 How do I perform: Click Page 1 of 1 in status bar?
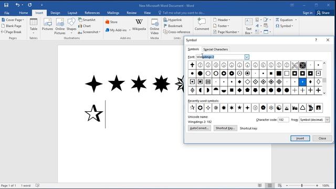8,185
